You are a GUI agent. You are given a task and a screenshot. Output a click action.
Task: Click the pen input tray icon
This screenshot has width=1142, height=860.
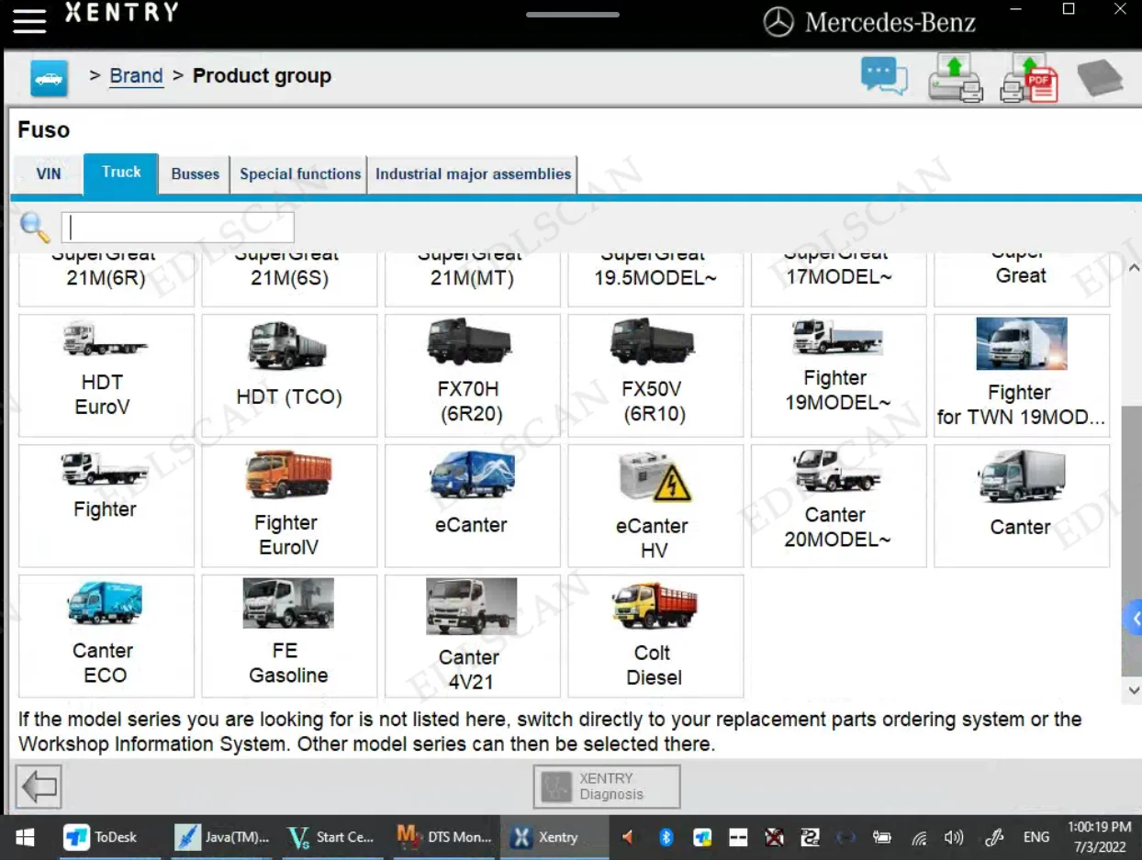994,837
